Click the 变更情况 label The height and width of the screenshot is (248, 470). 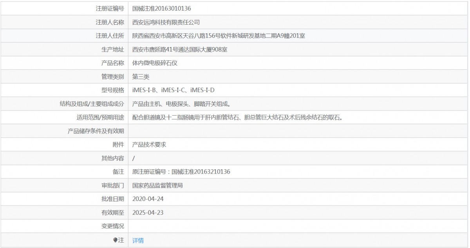[x=113, y=226]
